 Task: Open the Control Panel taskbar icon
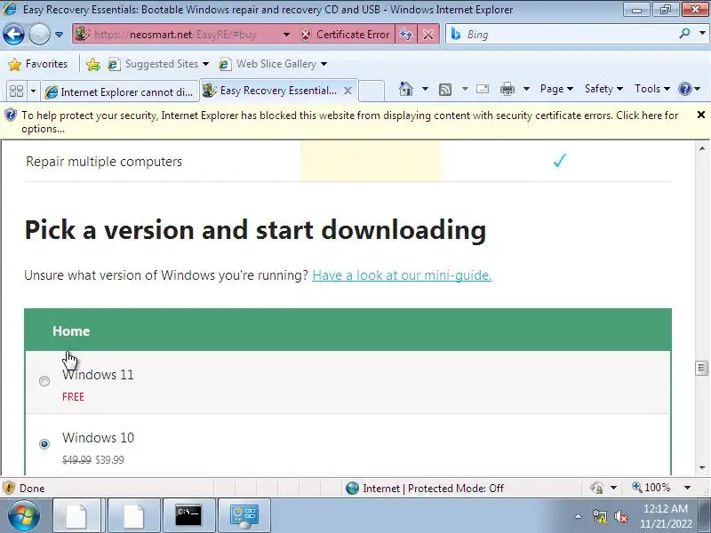coord(244,516)
